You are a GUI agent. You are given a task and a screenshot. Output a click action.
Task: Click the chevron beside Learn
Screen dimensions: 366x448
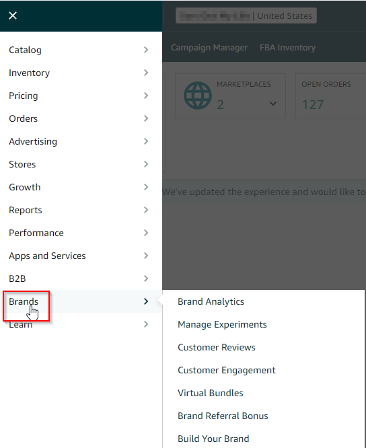[146, 324]
